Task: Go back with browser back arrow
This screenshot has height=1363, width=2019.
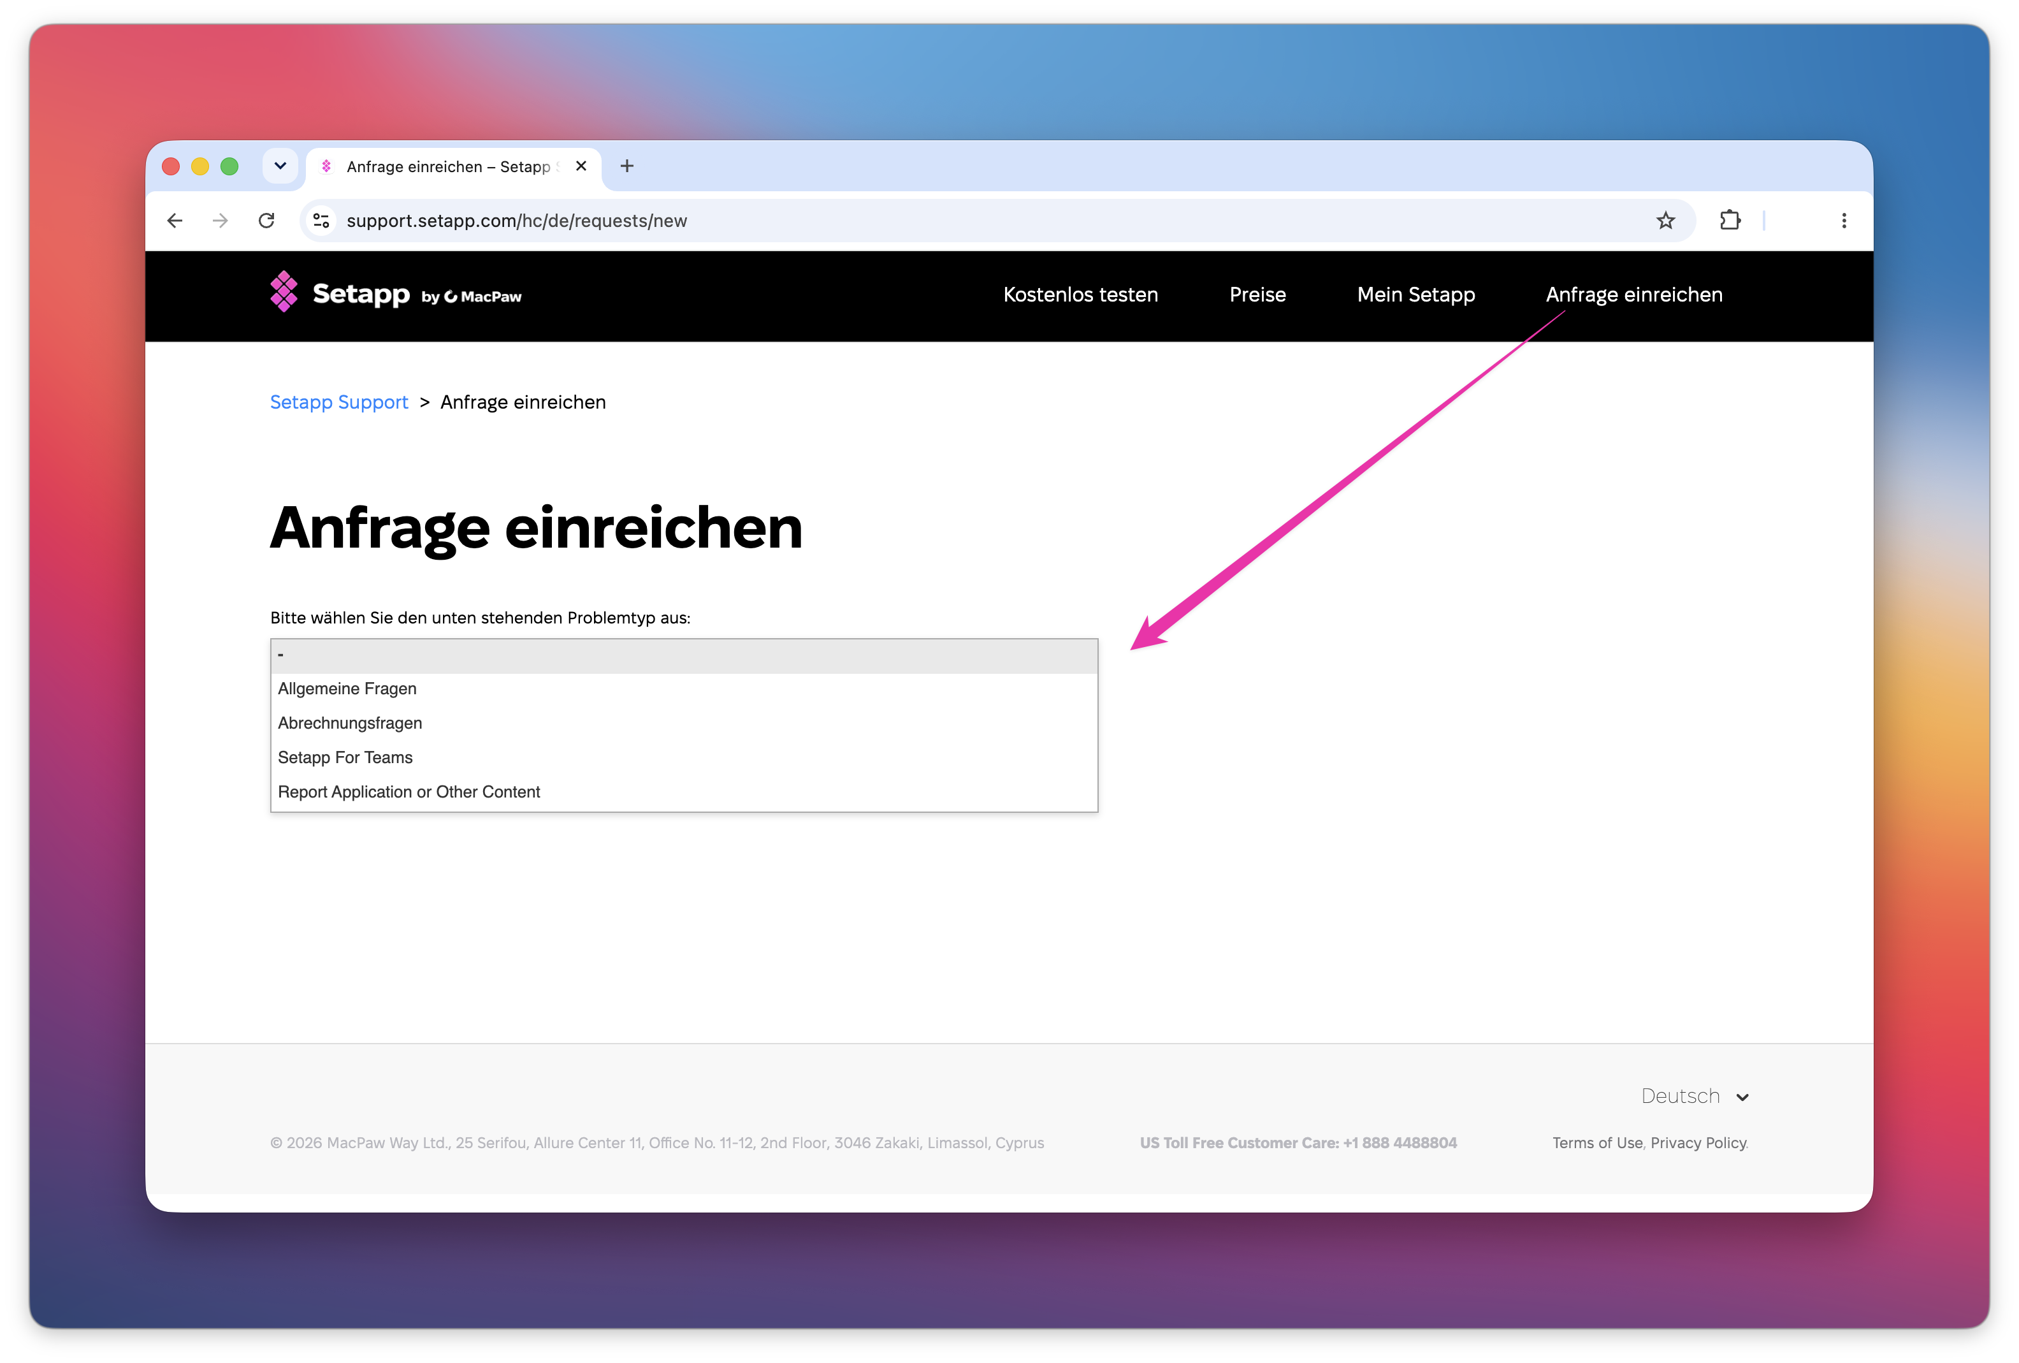Action: coord(175,221)
